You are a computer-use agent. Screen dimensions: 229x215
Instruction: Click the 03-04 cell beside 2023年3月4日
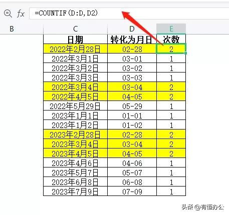132,143
